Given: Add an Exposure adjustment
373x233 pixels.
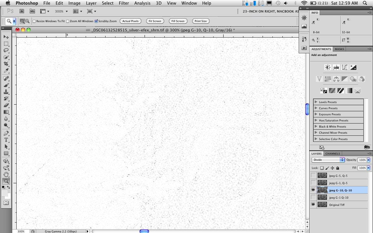Looking at the screenshot, I should click(x=353, y=67).
